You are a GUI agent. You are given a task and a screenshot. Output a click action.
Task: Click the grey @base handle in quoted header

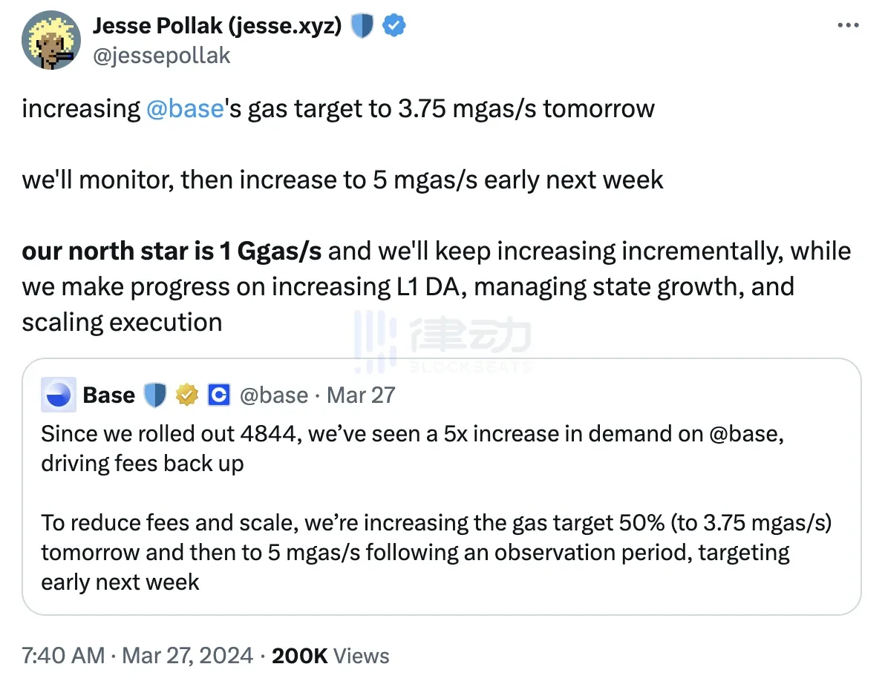tap(272, 395)
